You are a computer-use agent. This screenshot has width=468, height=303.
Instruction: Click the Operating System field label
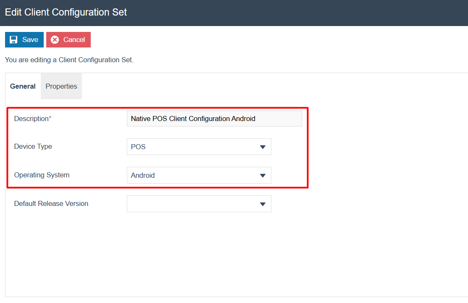[x=42, y=175]
